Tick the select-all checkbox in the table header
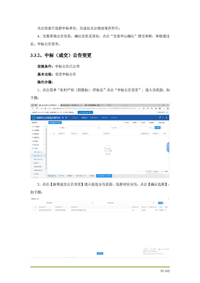The width and height of the screenshot is (200, 283). pyautogui.click(x=50, y=133)
